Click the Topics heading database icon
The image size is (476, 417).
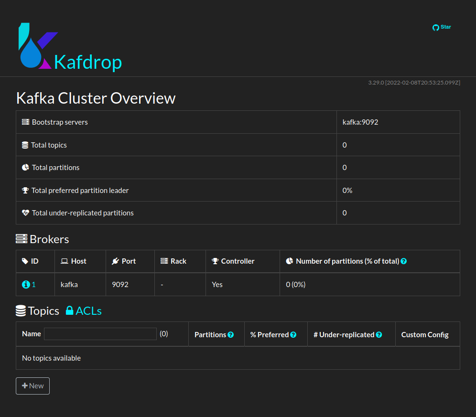(21, 311)
